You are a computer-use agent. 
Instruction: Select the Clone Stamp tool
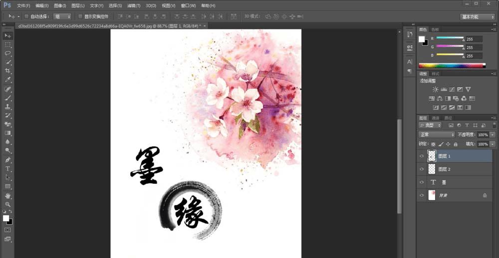pyautogui.click(x=7, y=107)
